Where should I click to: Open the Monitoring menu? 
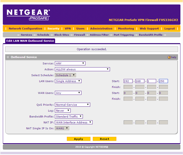pos(126,29)
